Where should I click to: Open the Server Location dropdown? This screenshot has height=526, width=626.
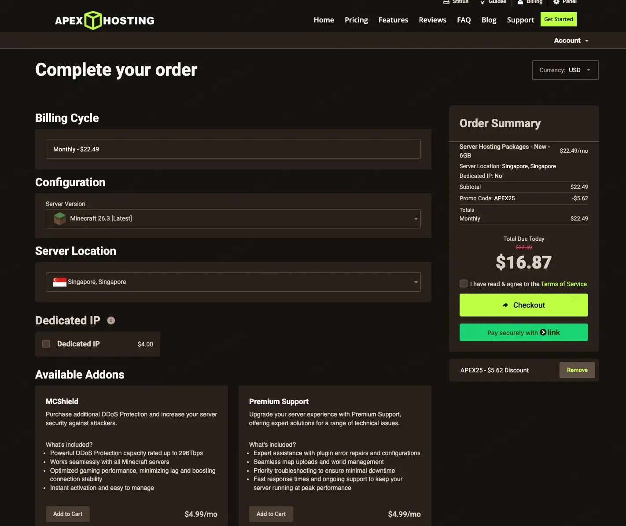tap(233, 282)
